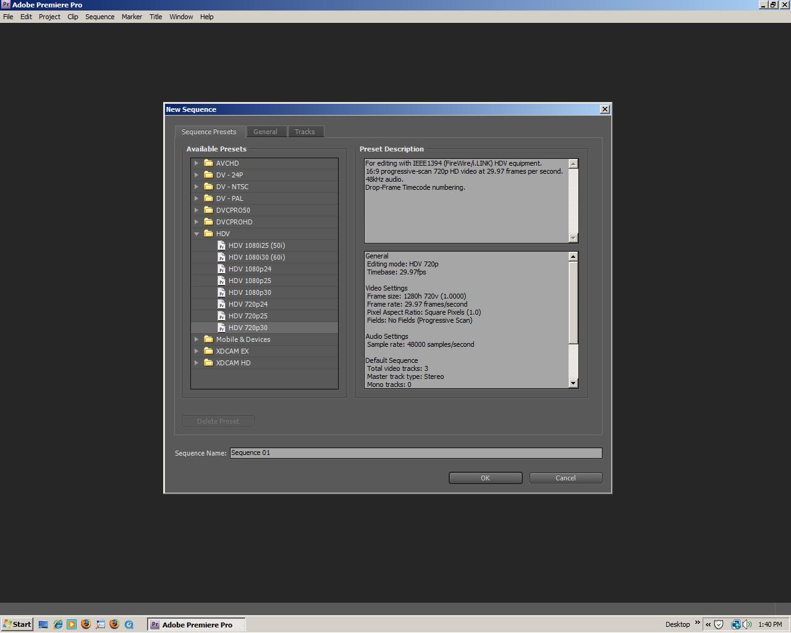The width and height of the screenshot is (791, 633).
Task: Open the Clip menu
Action: [x=73, y=17]
